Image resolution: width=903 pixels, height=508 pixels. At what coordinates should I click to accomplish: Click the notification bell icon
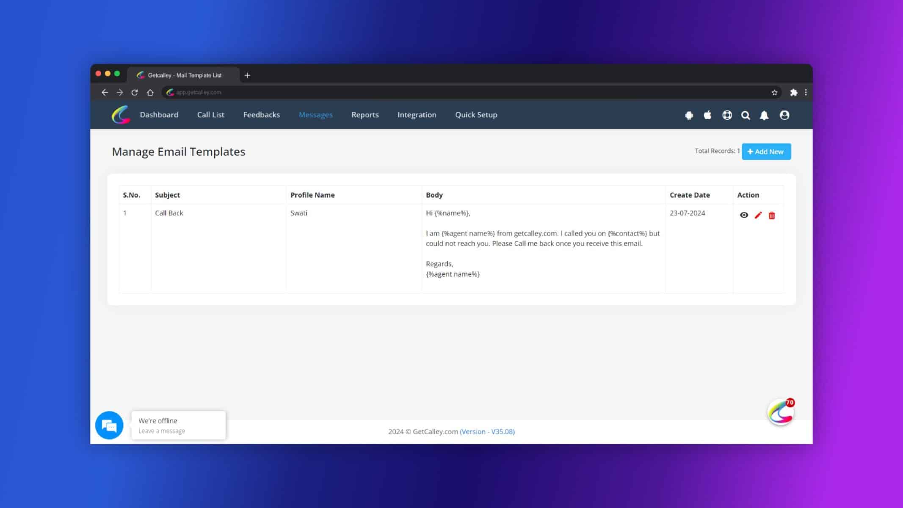[764, 115]
